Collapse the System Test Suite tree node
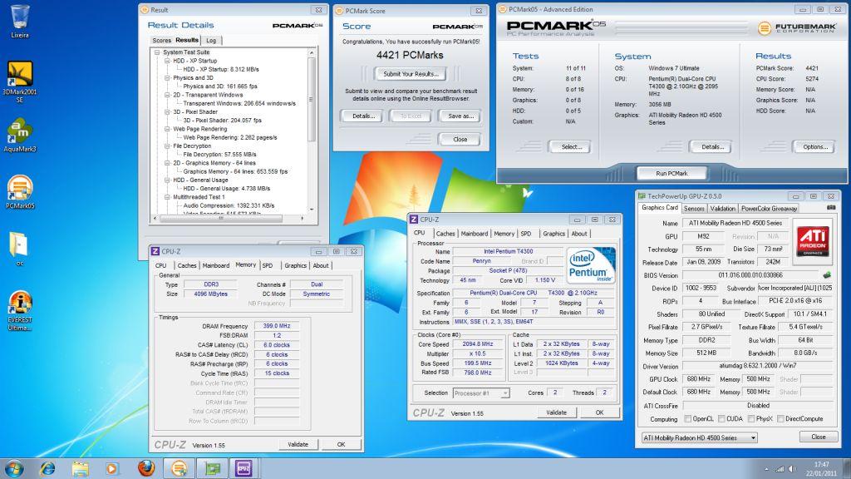851x479 pixels. 157,52
